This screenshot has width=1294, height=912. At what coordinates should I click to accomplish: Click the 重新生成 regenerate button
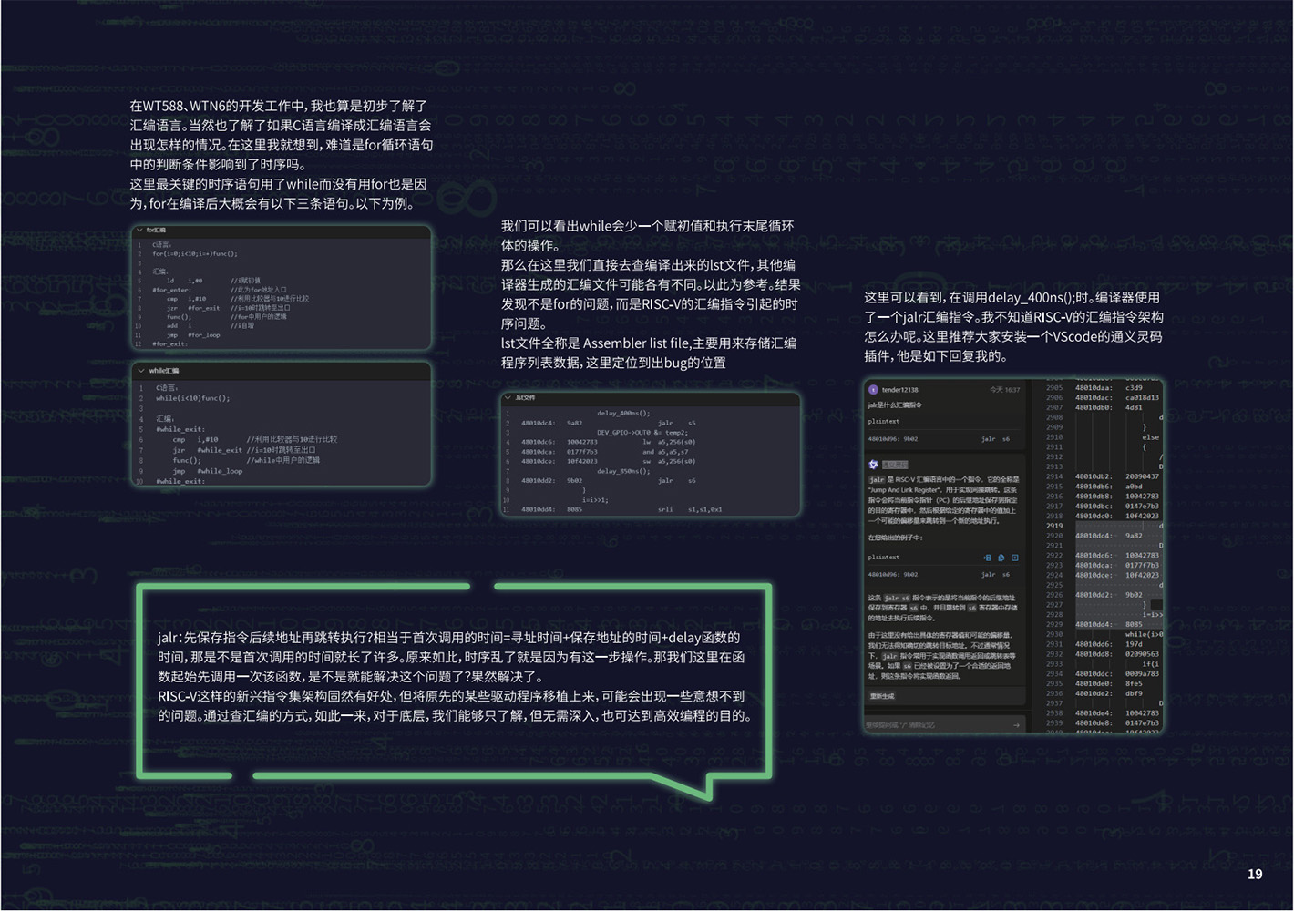point(882,696)
